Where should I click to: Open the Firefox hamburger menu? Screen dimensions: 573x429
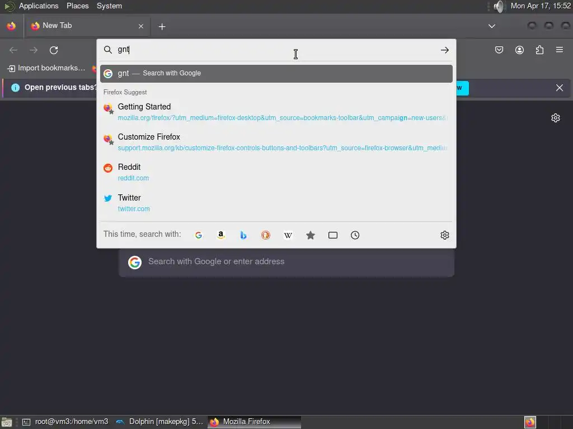pyautogui.click(x=560, y=50)
